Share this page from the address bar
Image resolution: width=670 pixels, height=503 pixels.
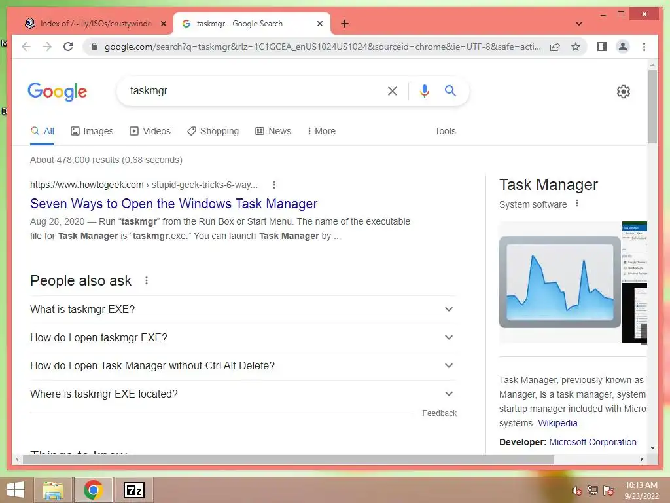(555, 47)
